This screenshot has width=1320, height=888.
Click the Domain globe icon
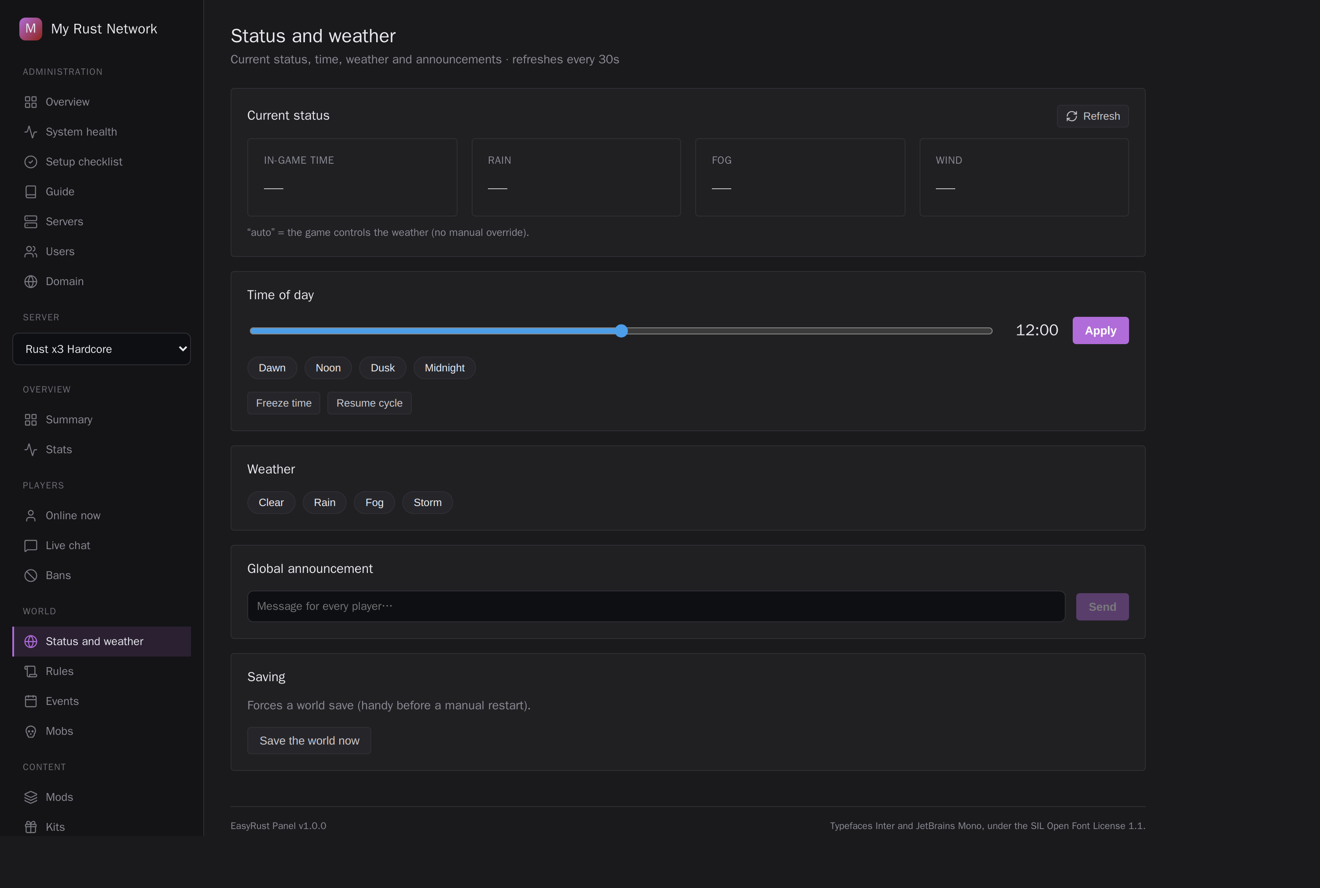30,282
